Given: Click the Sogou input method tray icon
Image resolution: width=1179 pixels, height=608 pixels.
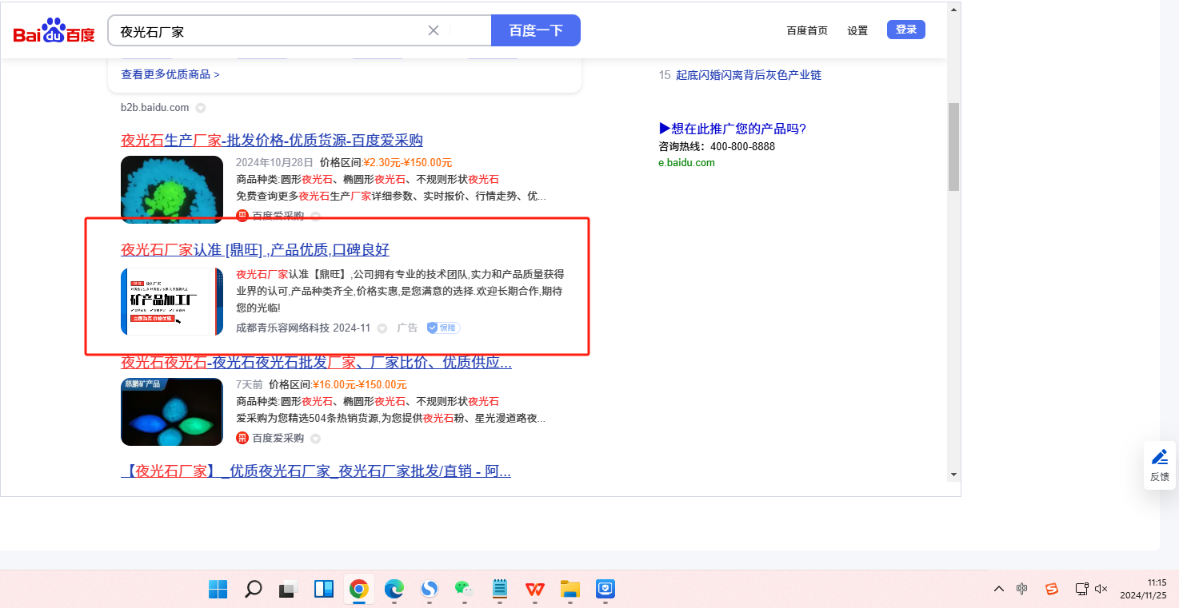Looking at the screenshot, I should [1052, 589].
